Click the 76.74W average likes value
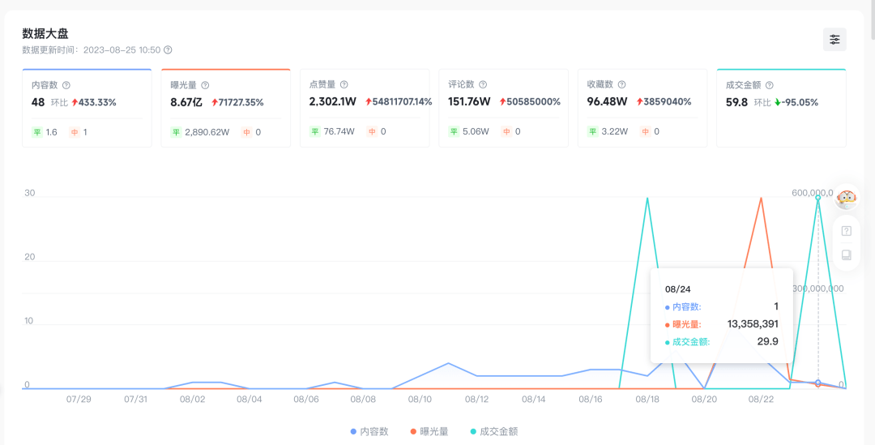The height and width of the screenshot is (445, 875). coord(339,132)
